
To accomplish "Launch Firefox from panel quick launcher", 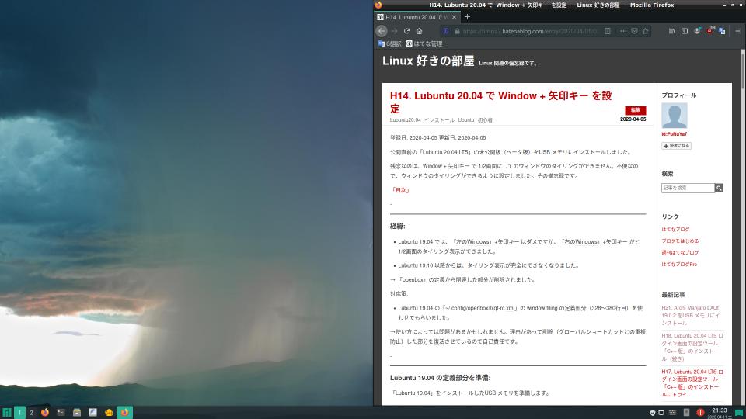I will [x=45, y=412].
